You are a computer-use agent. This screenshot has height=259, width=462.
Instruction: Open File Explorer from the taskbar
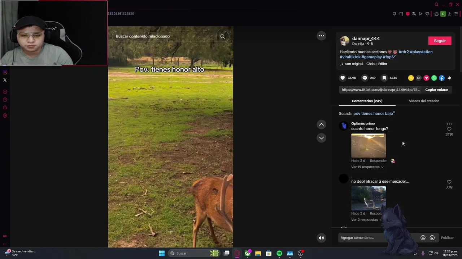click(258, 253)
